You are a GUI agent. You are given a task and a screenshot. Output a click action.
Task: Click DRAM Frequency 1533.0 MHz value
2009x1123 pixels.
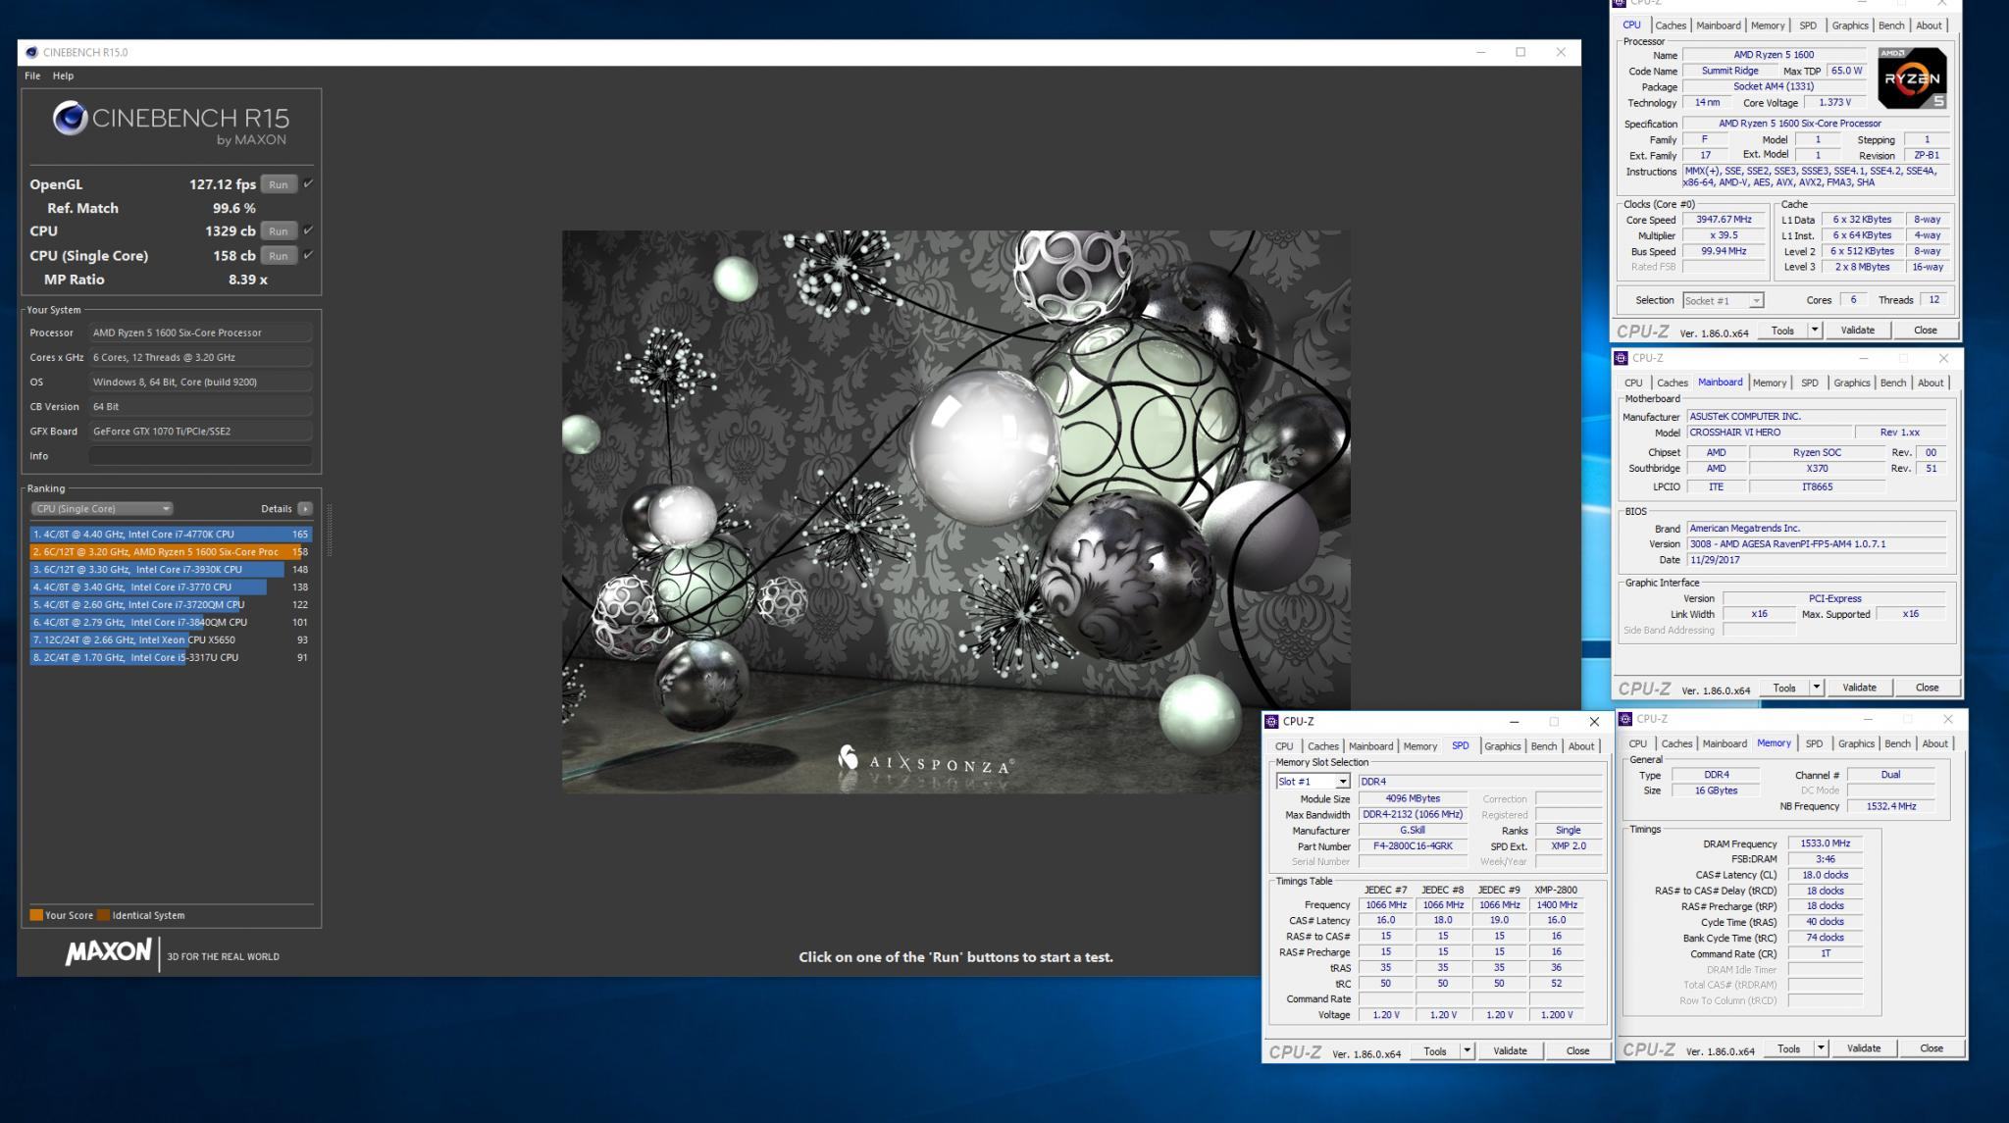tap(1825, 843)
